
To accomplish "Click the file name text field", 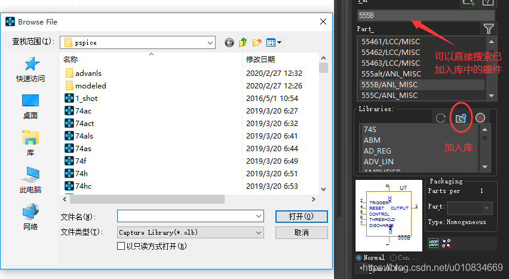I will [x=186, y=216].
